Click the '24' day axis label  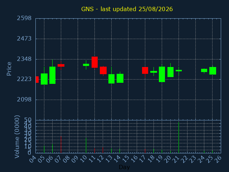tap(201, 159)
